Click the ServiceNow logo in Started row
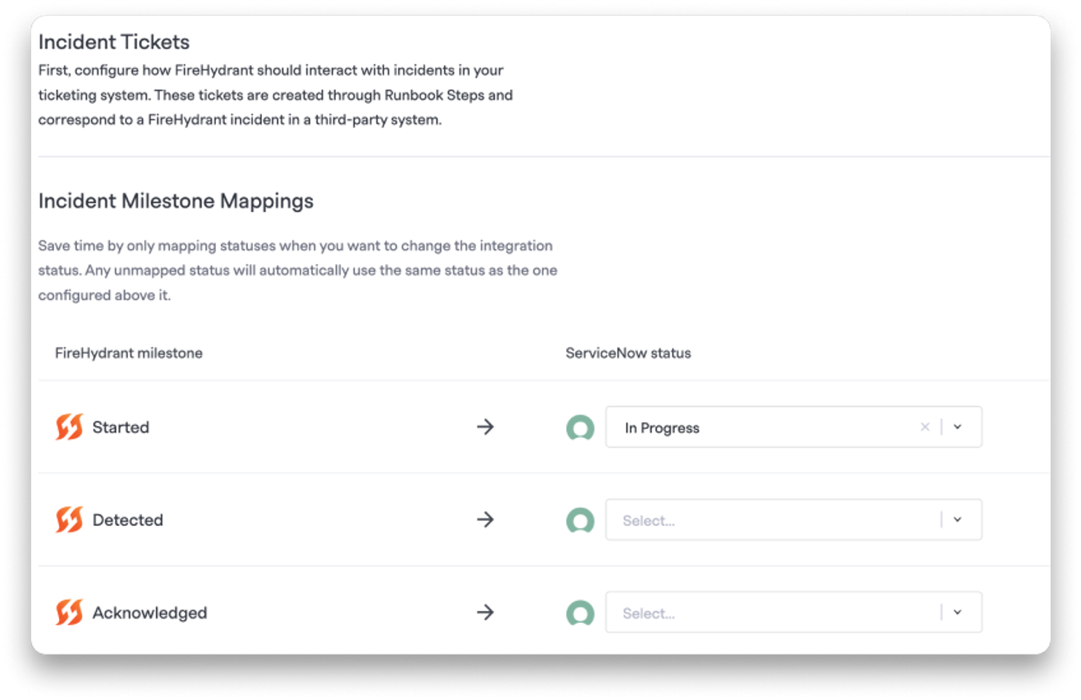The height and width of the screenshot is (700, 1081). [x=581, y=428]
